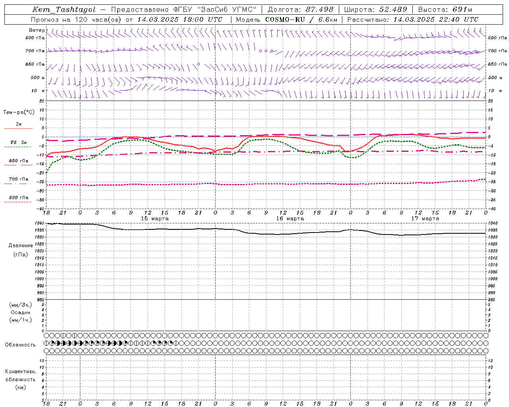
Task: Click the solid line sample under 2м legend
Action: click(x=18, y=129)
